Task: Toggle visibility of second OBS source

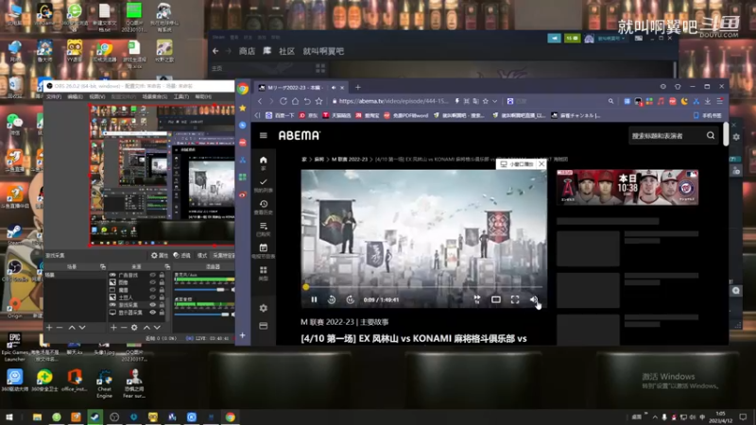Action: tap(152, 282)
